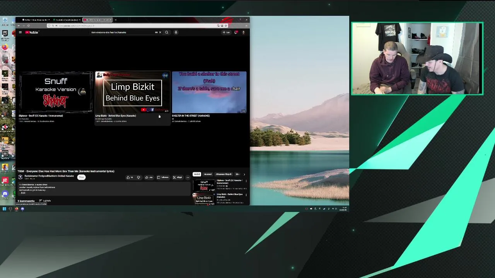Open Slipknot Snuff karaoke end-screen thumbnail
This screenshot has width=495, height=278.
click(x=56, y=92)
